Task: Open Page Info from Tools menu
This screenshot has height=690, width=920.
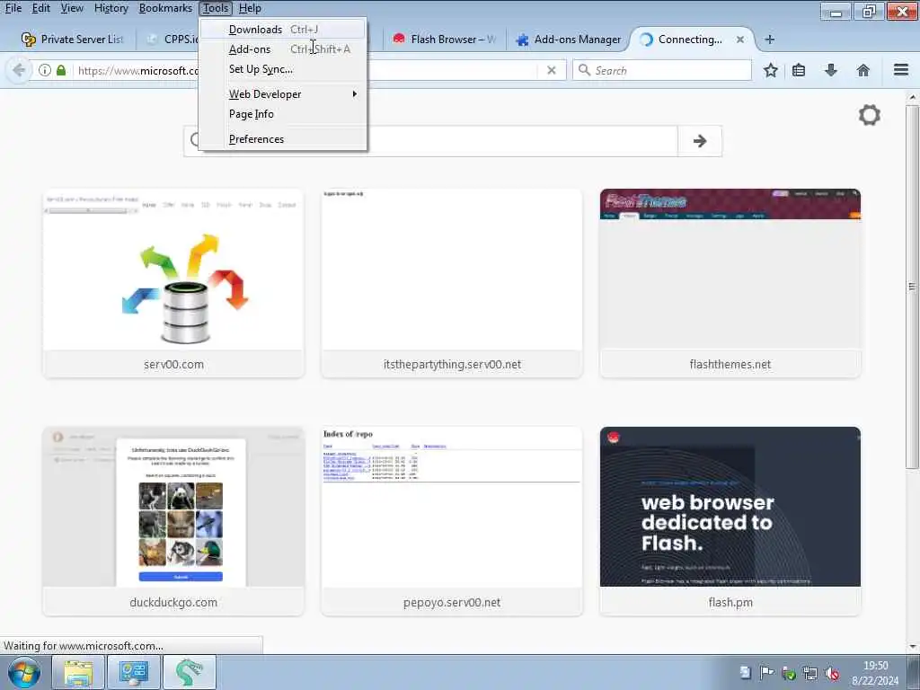Action: point(283,114)
